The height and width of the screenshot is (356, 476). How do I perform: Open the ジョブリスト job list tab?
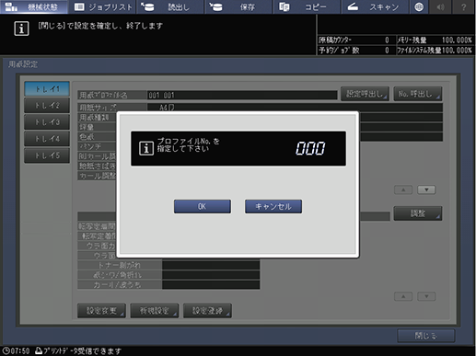[x=103, y=6]
